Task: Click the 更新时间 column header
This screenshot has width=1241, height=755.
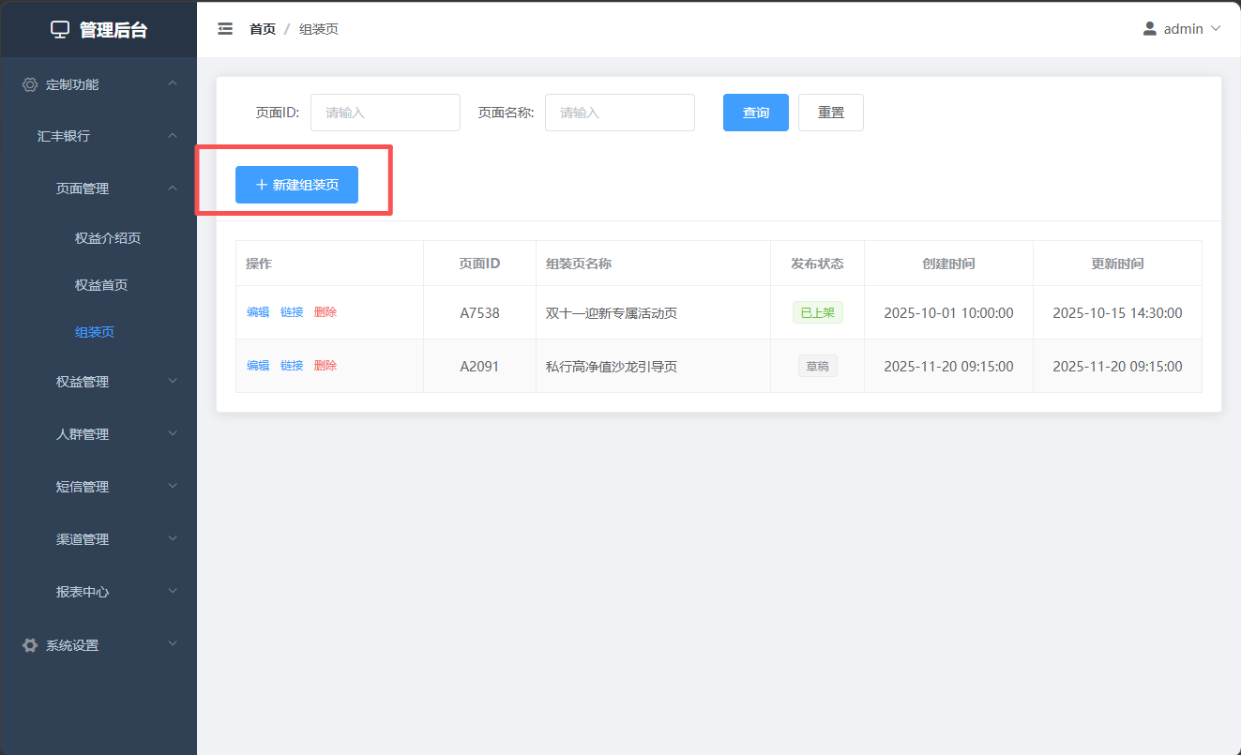Action: pos(1118,264)
